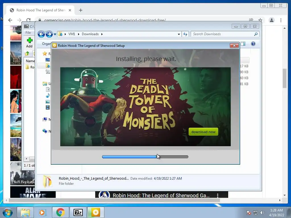
Task: Open a new Chrome tab
Action: [80, 10]
